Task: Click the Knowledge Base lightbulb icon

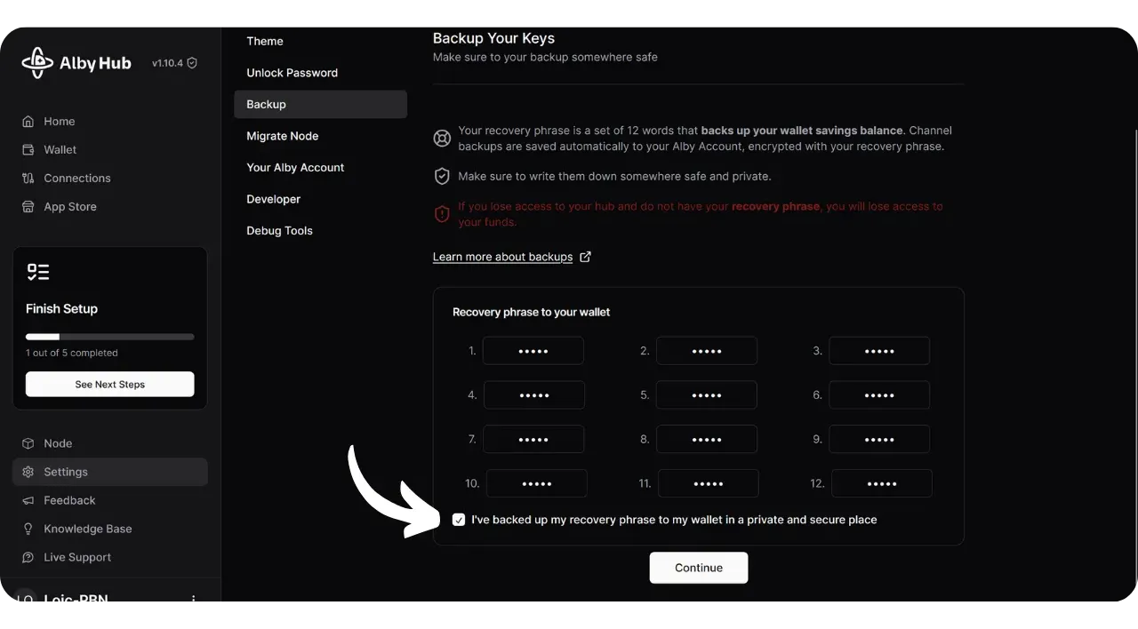Action: [x=28, y=529]
